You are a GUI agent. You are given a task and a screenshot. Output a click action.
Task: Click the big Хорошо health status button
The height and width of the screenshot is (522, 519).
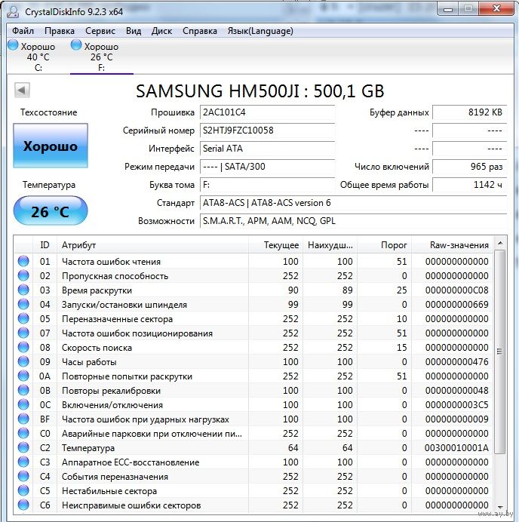(x=51, y=146)
